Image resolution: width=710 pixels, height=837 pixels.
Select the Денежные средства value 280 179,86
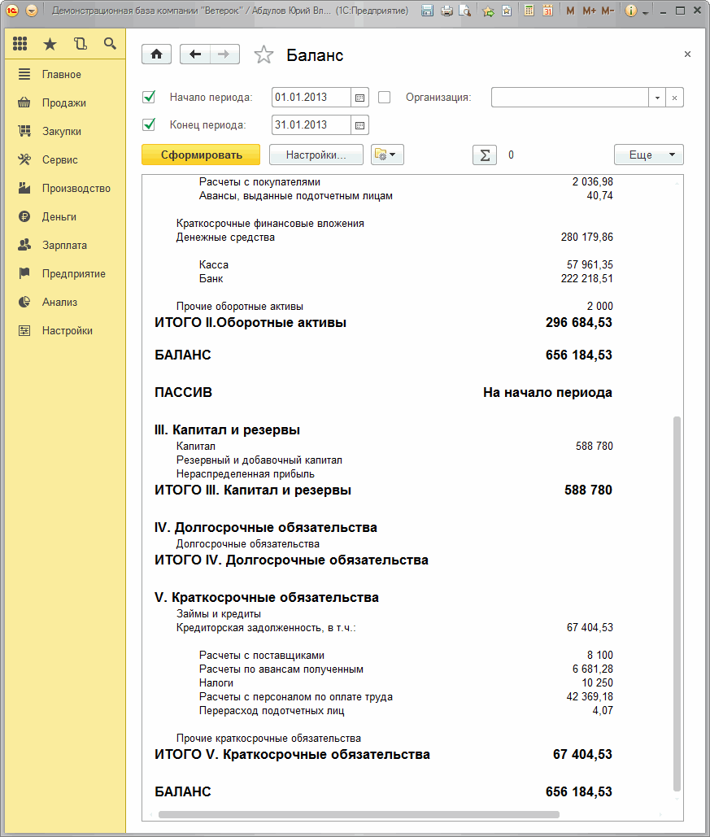(586, 237)
